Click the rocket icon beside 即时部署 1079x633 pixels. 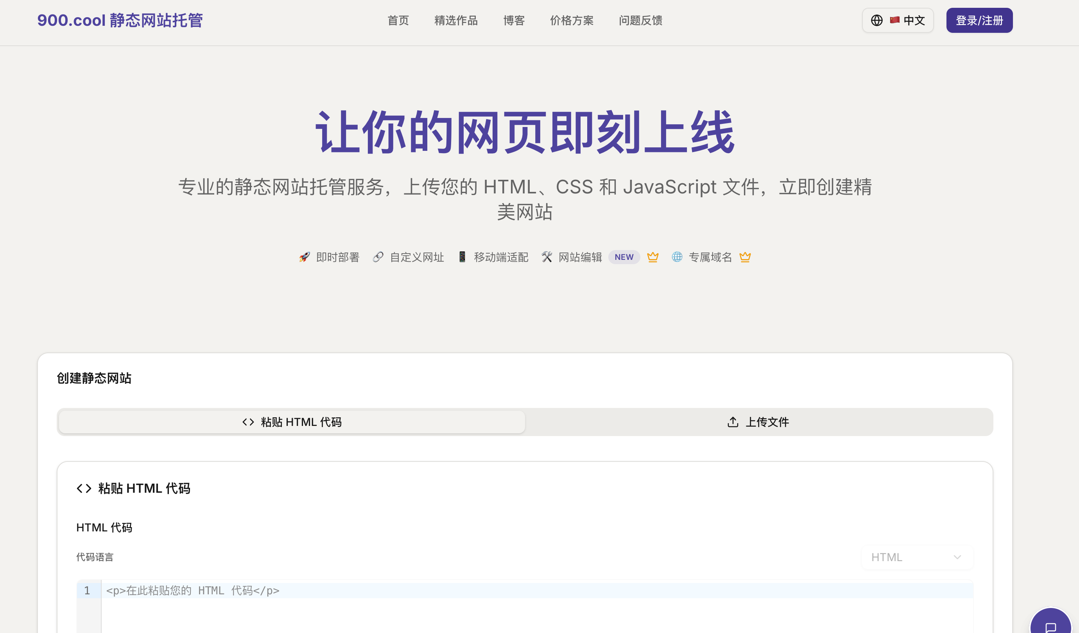click(304, 257)
